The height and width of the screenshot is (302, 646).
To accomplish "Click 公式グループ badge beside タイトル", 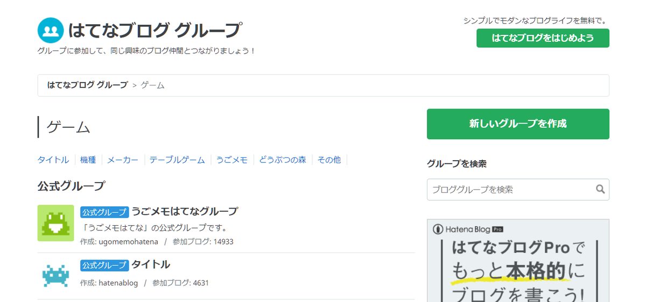I will coord(104,265).
